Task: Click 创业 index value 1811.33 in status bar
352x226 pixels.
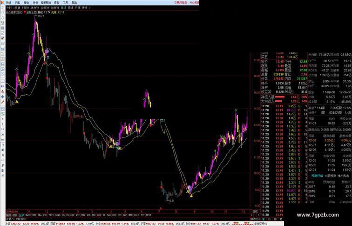Action: click(x=195, y=224)
